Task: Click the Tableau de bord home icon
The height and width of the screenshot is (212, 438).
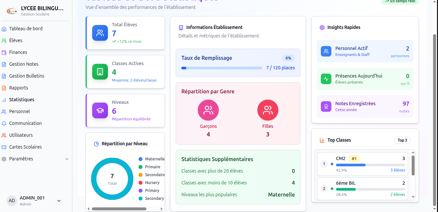Action: [x=4, y=29]
